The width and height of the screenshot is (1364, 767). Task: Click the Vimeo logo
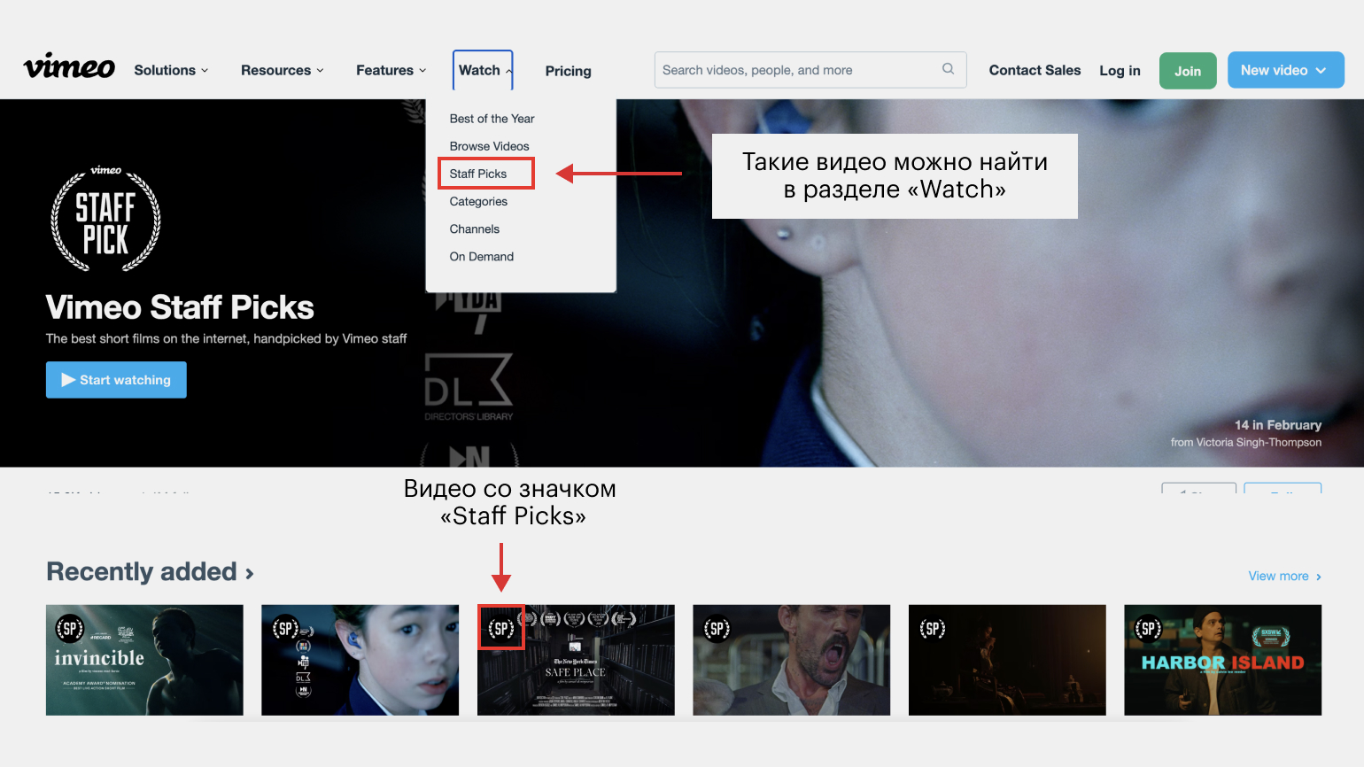[69, 67]
